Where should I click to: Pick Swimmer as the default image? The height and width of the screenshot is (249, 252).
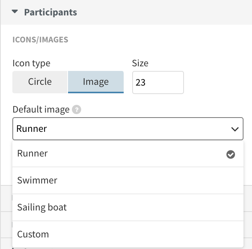[x=128, y=180]
